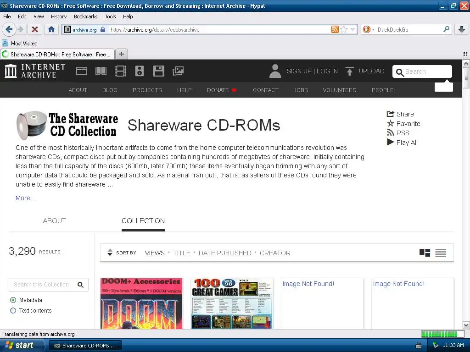470x352 pixels.
Task: Click the More... description link
Action: coord(26,198)
